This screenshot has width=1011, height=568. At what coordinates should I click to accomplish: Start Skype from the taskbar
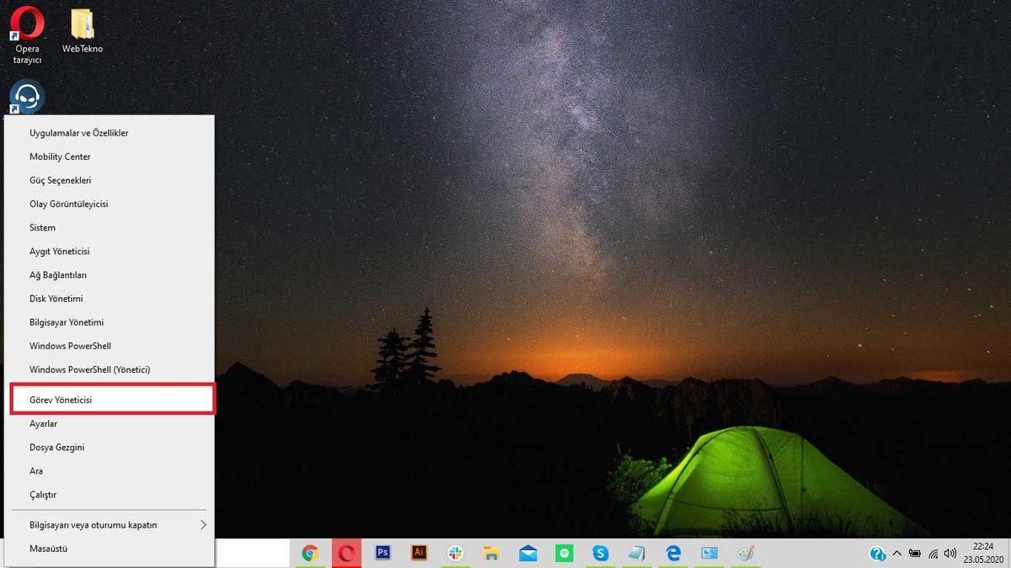[599, 553]
